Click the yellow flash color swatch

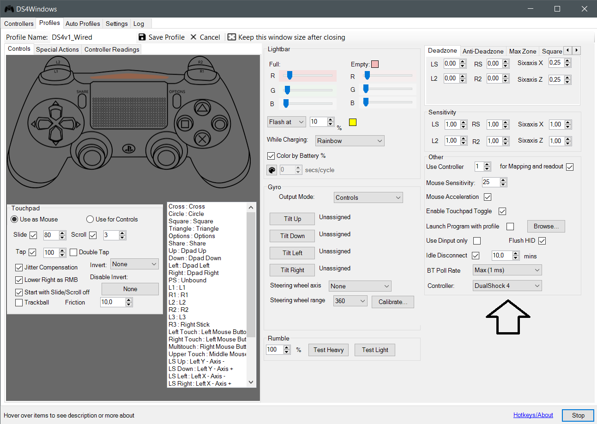pos(352,122)
